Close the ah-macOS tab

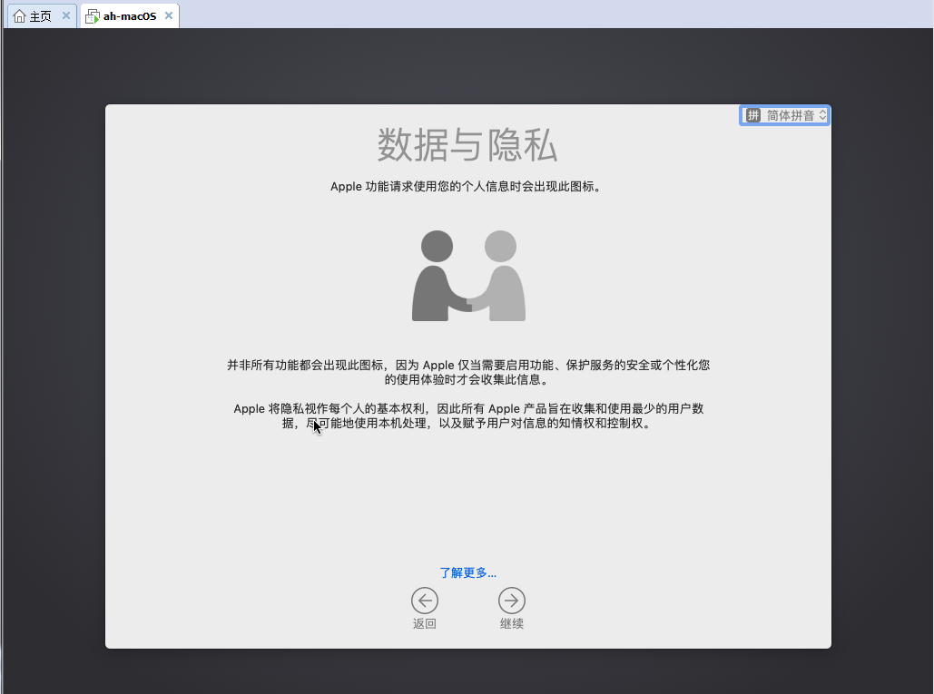(169, 16)
